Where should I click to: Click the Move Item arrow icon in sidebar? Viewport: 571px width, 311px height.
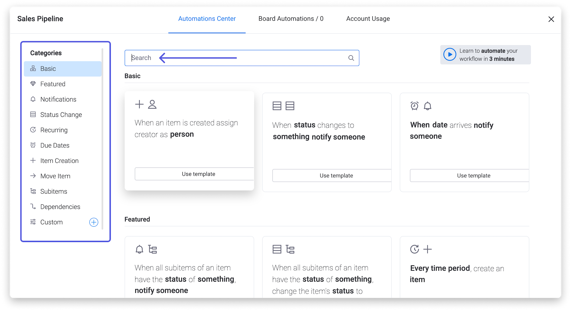[x=34, y=176]
